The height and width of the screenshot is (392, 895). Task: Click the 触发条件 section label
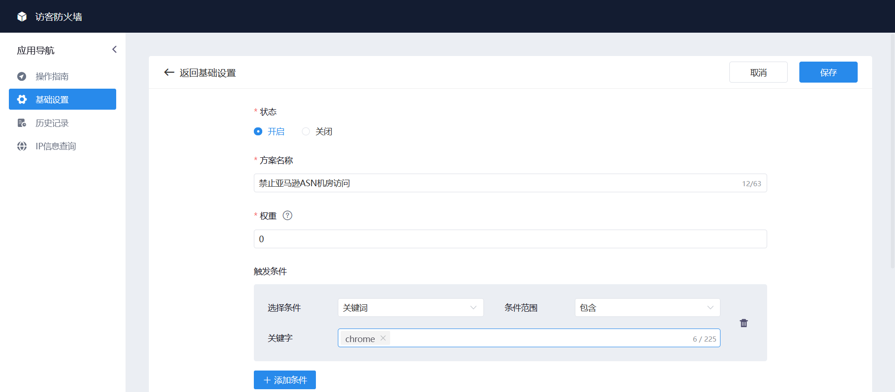point(270,272)
